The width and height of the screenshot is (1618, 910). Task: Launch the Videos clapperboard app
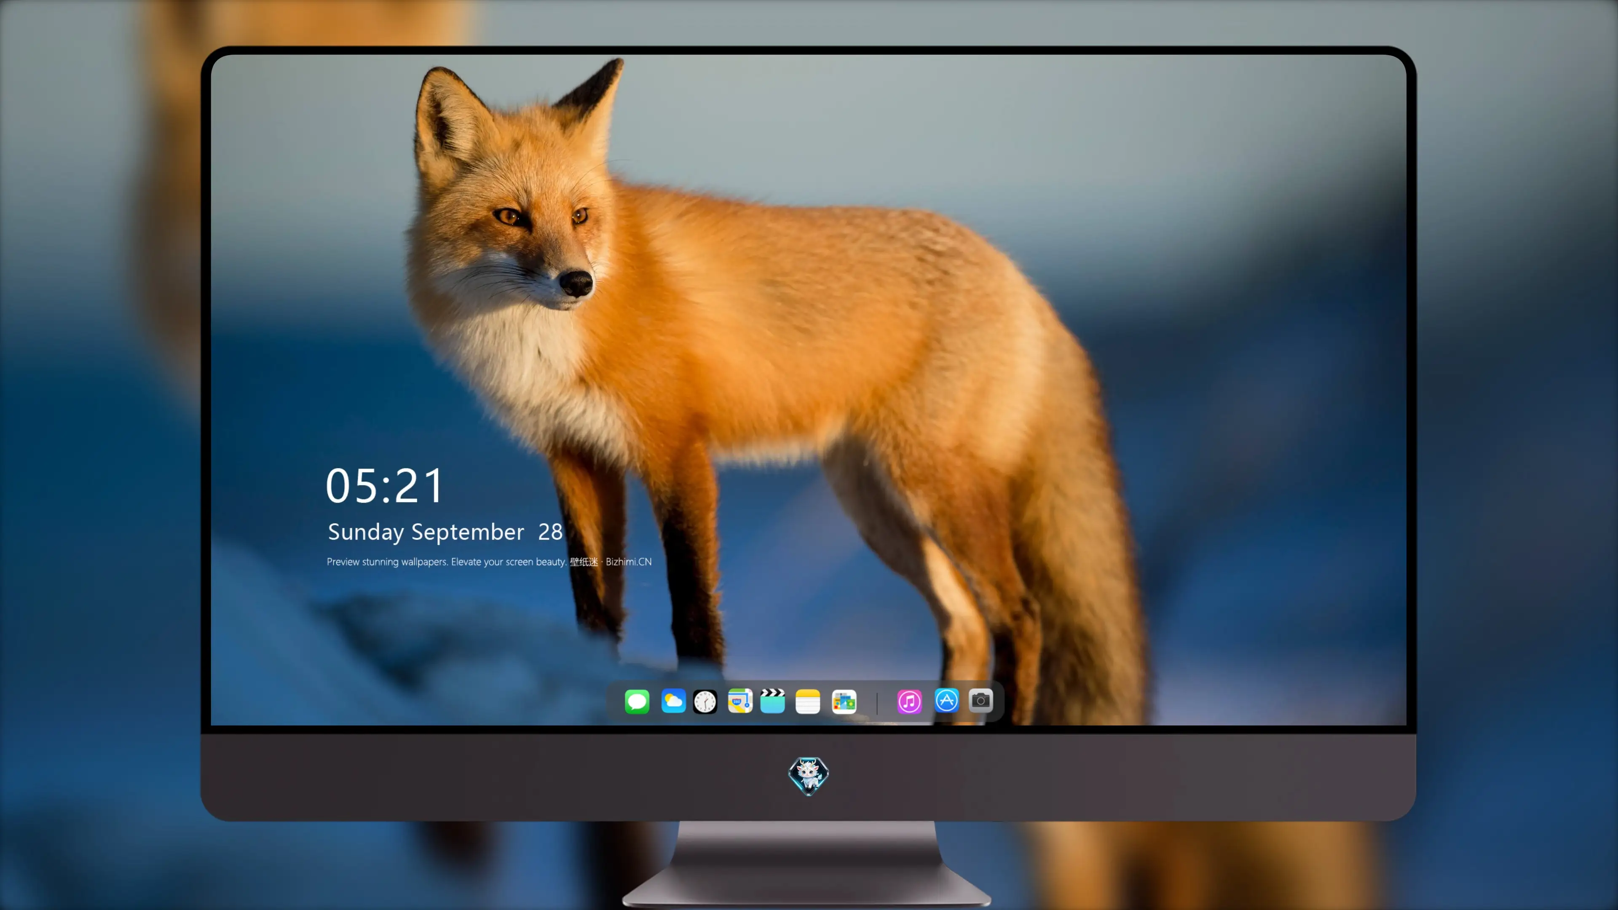point(773,701)
